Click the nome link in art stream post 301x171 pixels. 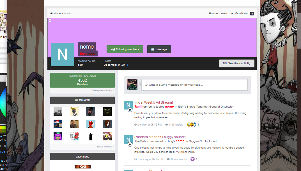click(169, 107)
